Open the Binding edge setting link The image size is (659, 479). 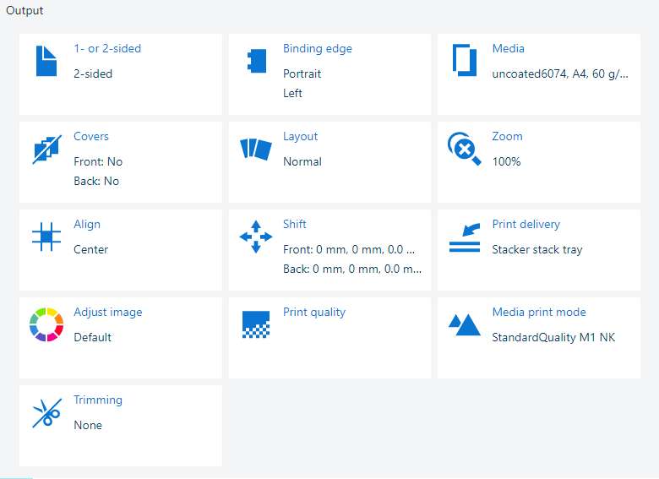(x=318, y=49)
